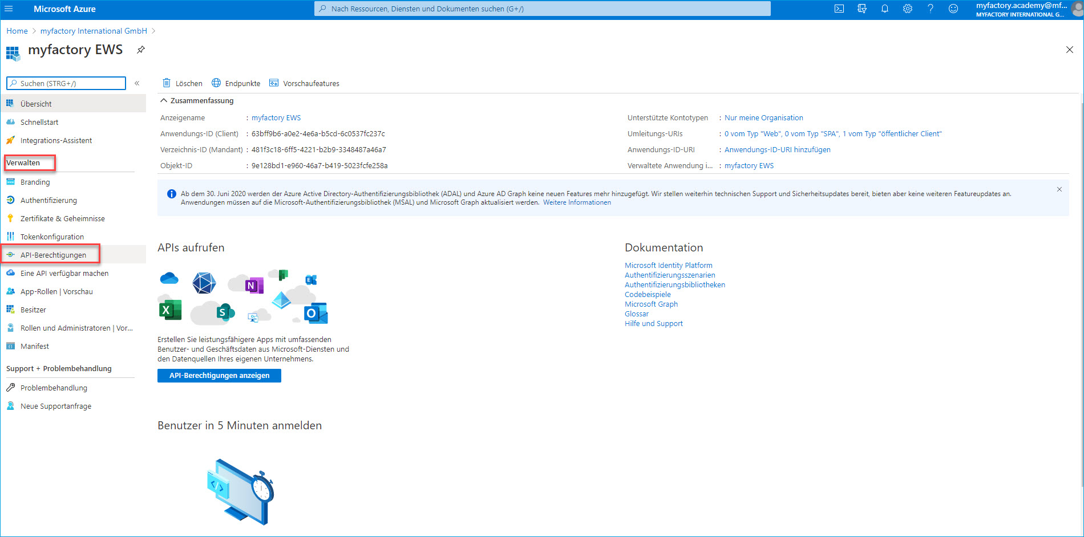Send feedback via smiley icon
Viewport: 1084px width, 537px height.
[953, 9]
